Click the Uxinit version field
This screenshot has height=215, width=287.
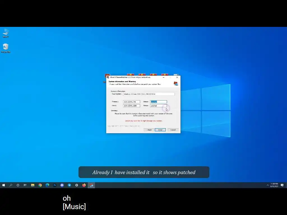(x=131, y=106)
